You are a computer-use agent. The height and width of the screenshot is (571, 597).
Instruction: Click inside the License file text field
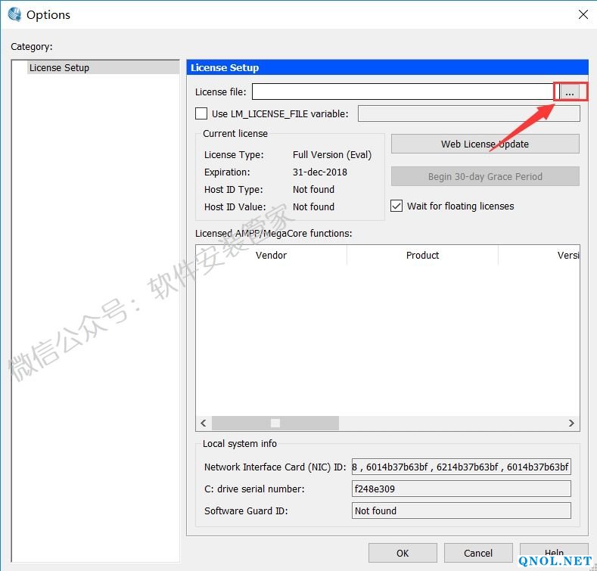pyautogui.click(x=403, y=92)
